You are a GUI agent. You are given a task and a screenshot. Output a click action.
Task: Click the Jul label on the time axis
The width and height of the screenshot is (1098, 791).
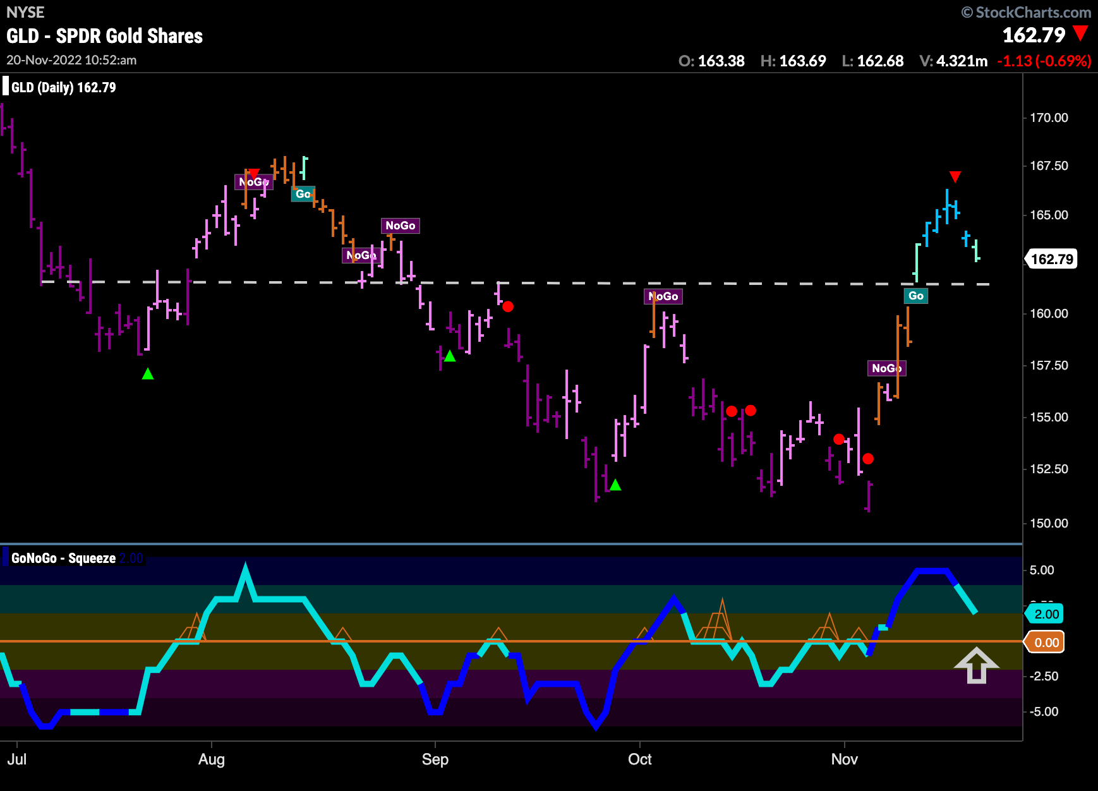[x=17, y=759]
